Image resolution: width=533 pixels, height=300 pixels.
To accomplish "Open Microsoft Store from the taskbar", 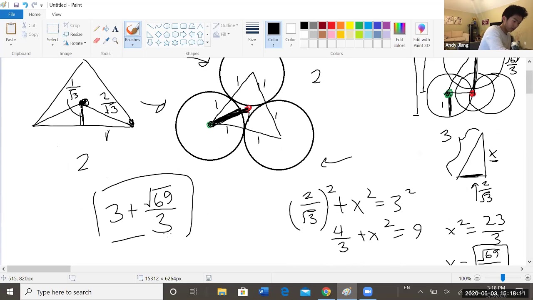I will [x=243, y=292].
